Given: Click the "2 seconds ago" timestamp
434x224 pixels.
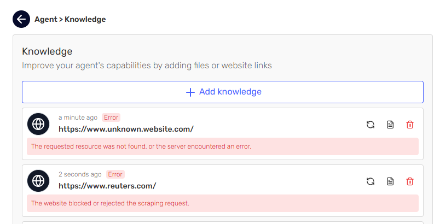Looking at the screenshot, I should pyautogui.click(x=80, y=174).
